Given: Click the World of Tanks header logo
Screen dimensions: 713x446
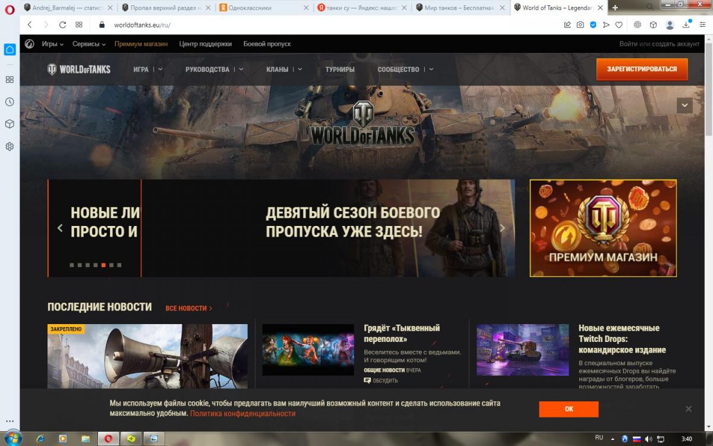Looking at the screenshot, I should pos(79,69).
